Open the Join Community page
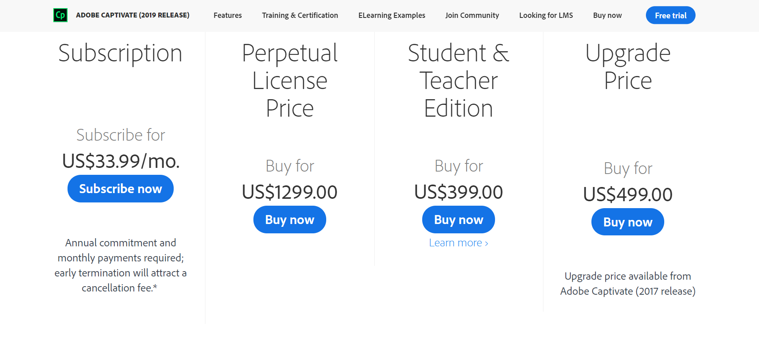This screenshot has height=337, width=759. coord(472,15)
